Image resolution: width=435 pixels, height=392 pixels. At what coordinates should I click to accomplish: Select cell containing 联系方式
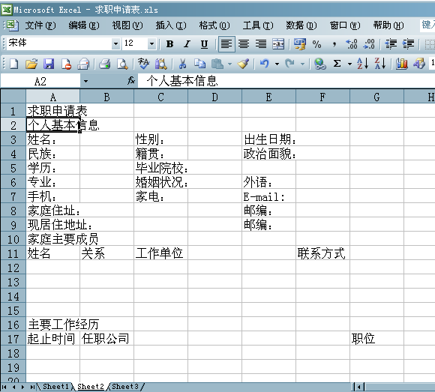click(x=322, y=253)
